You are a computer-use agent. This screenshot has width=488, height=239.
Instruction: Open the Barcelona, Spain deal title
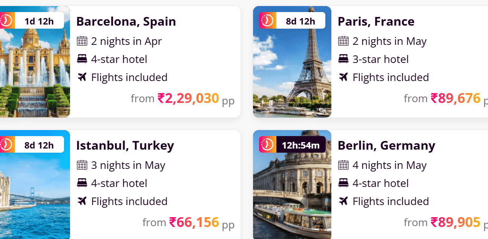pyautogui.click(x=126, y=21)
